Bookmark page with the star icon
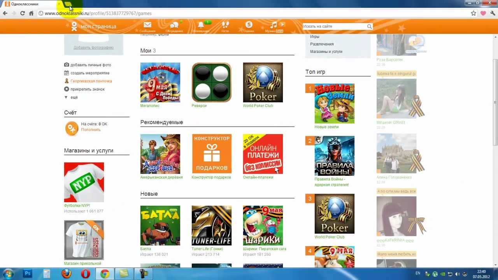498x280 pixels. pyautogui.click(x=473, y=13)
